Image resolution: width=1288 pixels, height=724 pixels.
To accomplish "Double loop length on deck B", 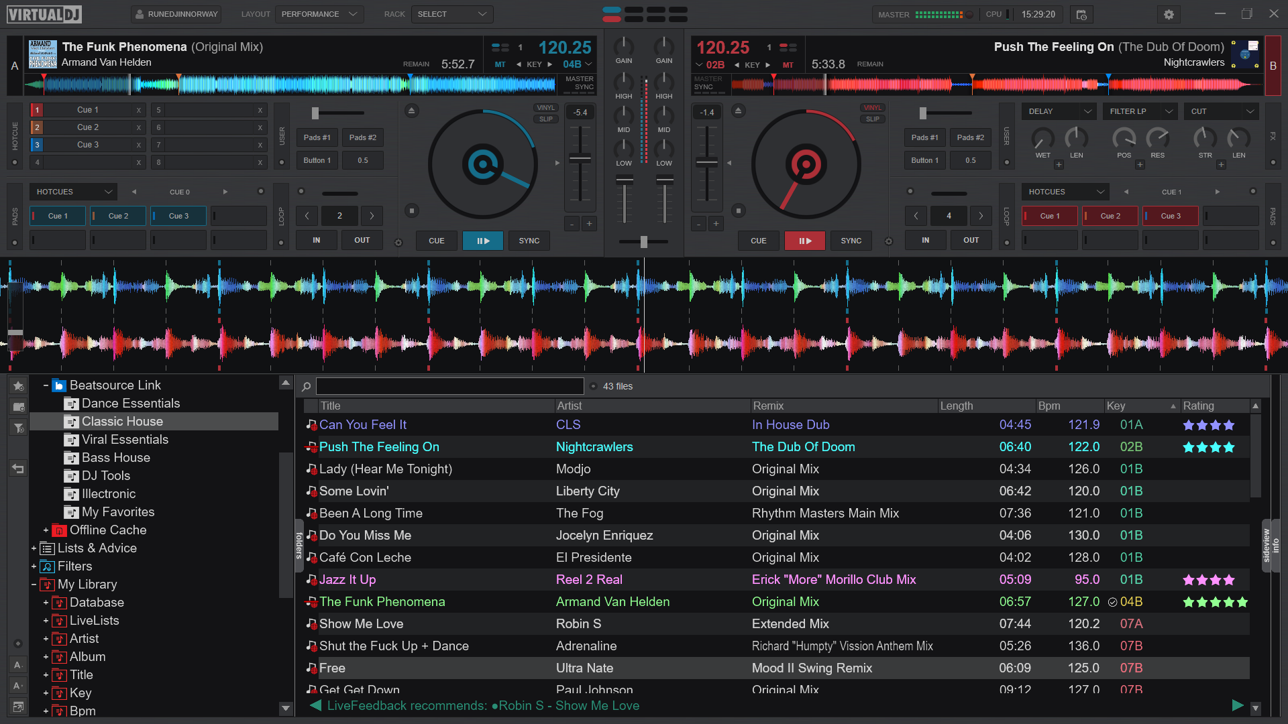I will pos(981,216).
